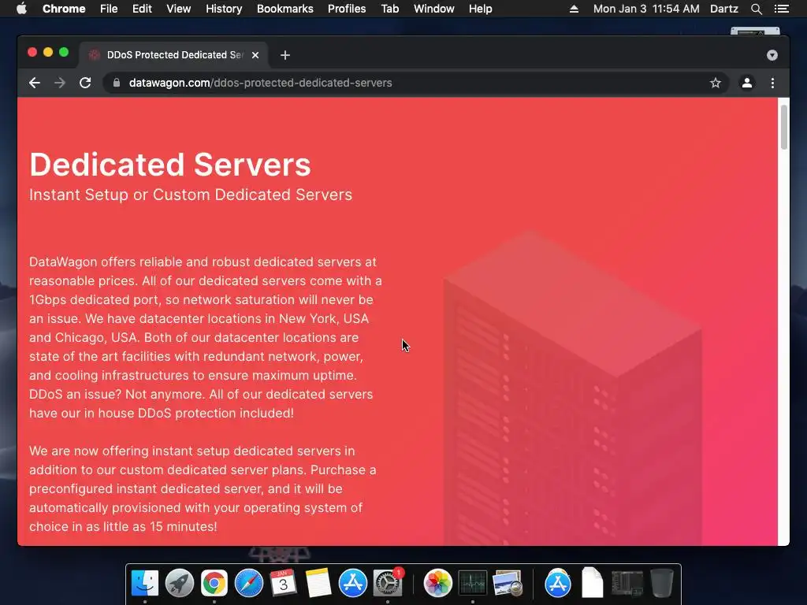
Task: Bookmark this page with the star
Action: tap(716, 83)
